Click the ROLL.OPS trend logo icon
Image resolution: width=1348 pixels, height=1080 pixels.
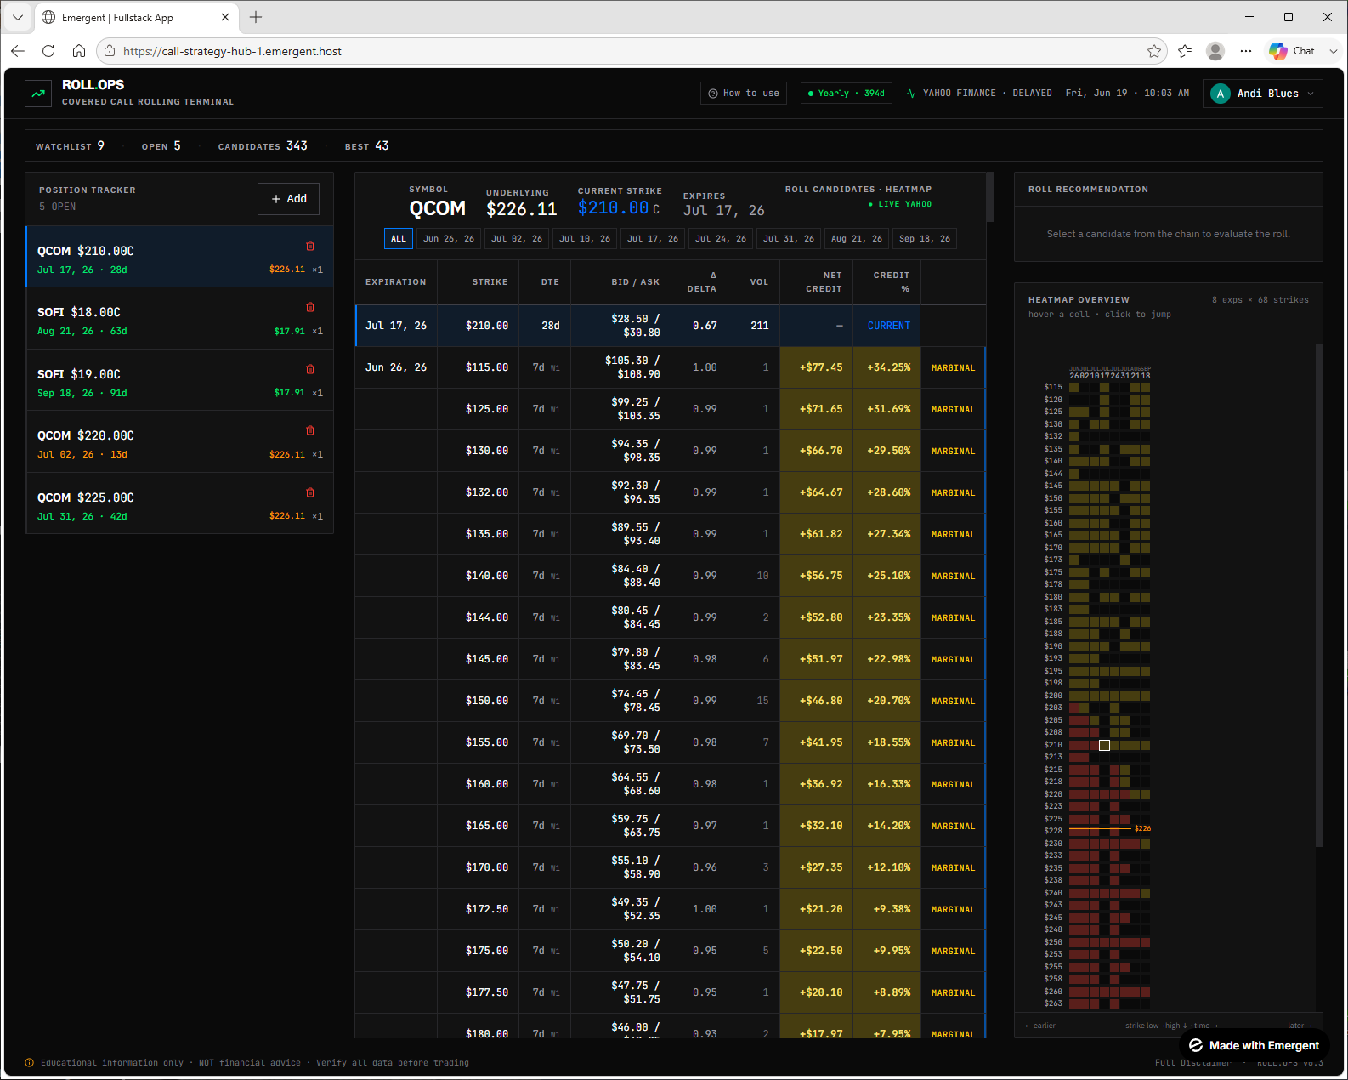pyautogui.click(x=38, y=94)
